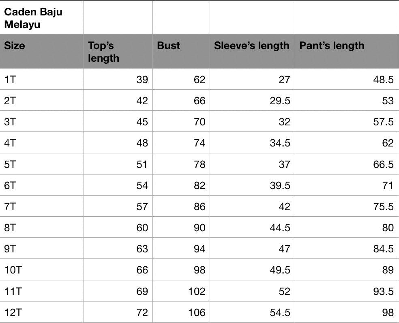Image resolution: width=399 pixels, height=323 pixels.
Task: Click the 12T size row label
Action: click(13, 312)
